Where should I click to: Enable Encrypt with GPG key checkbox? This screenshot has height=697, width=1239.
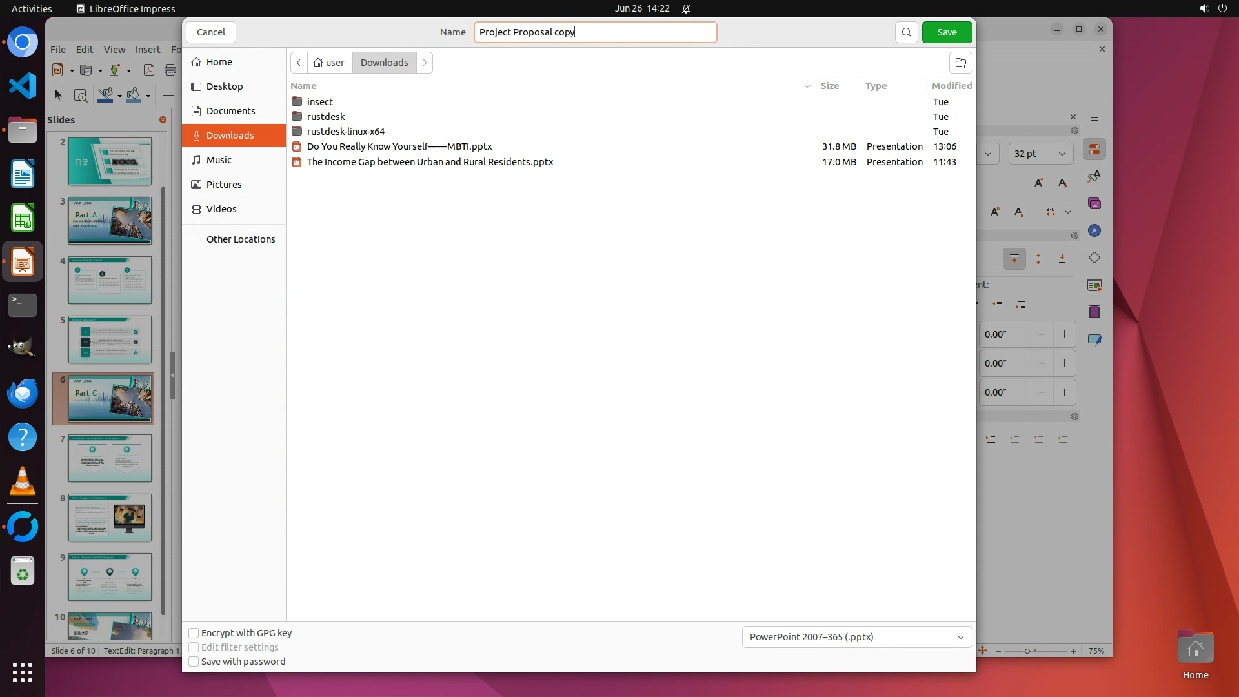[194, 633]
